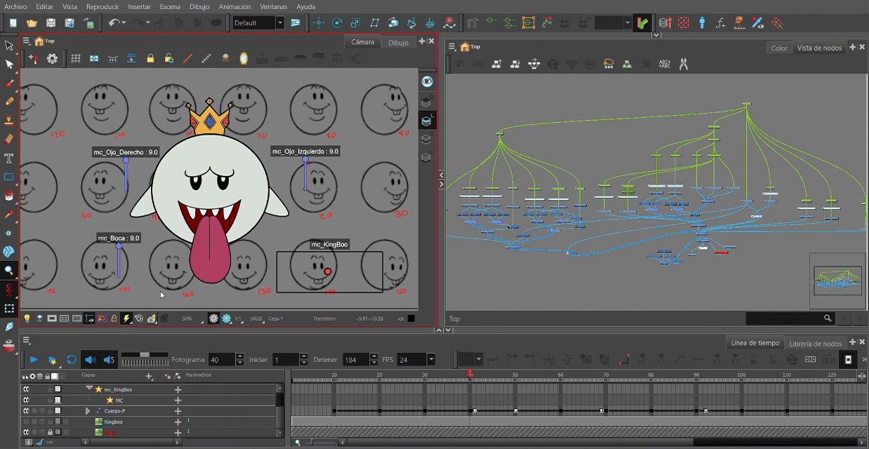This screenshot has height=449, width=869.
Task: Open the Timeline panel menu
Action: pos(26,341)
